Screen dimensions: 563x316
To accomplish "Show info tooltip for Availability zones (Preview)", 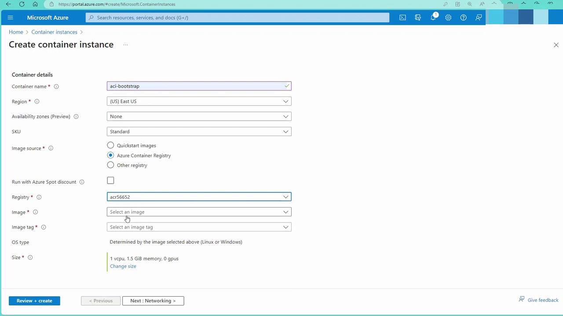I will [x=76, y=117].
